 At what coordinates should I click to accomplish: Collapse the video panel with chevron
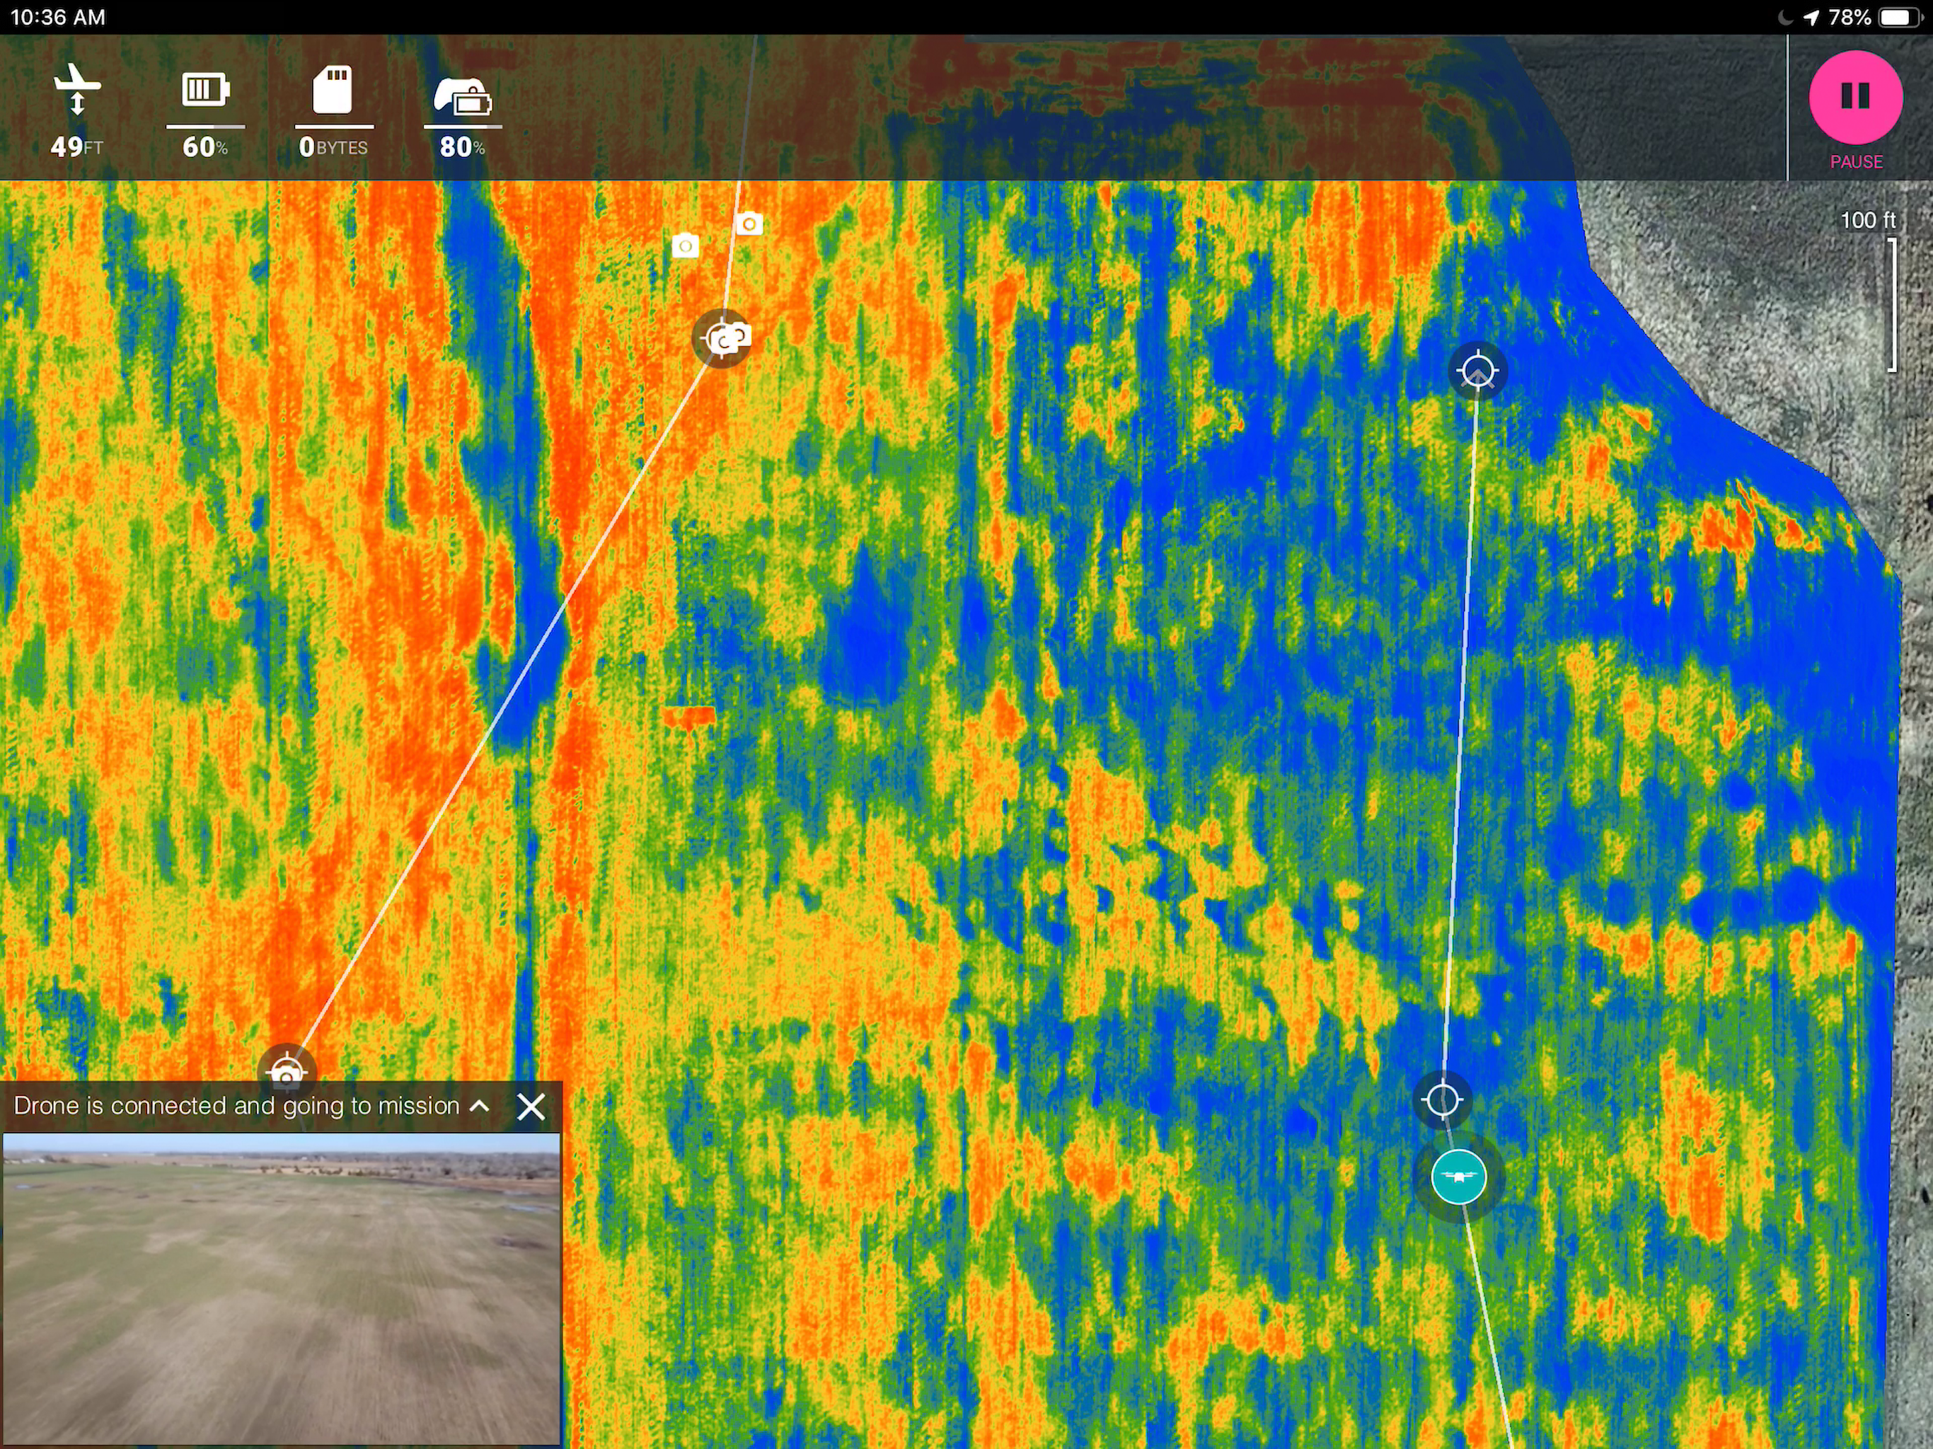(x=479, y=1106)
